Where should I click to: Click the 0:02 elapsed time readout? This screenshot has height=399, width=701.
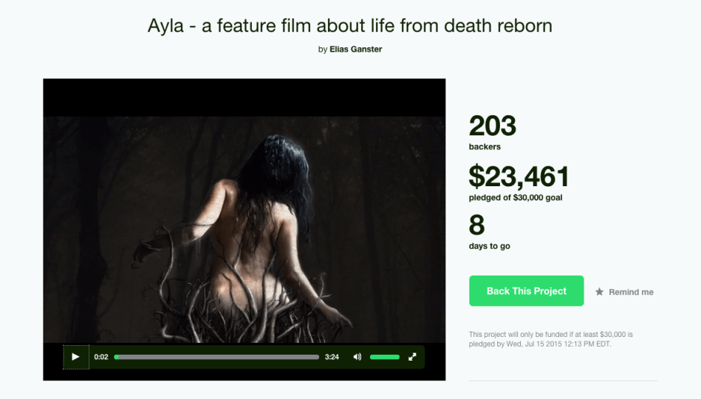101,357
